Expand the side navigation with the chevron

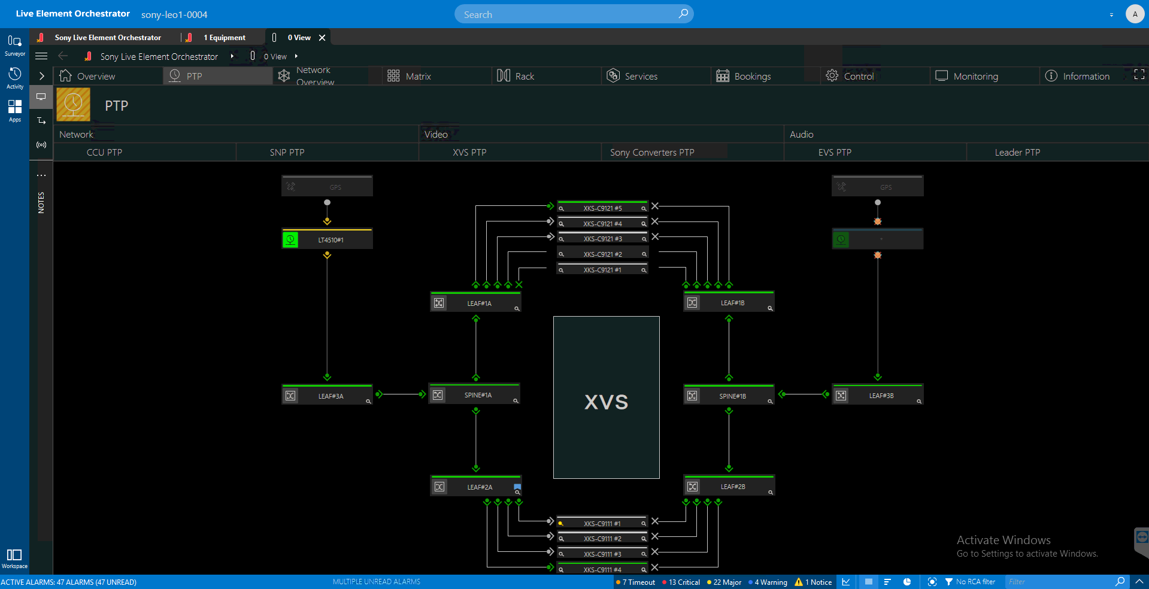point(41,76)
